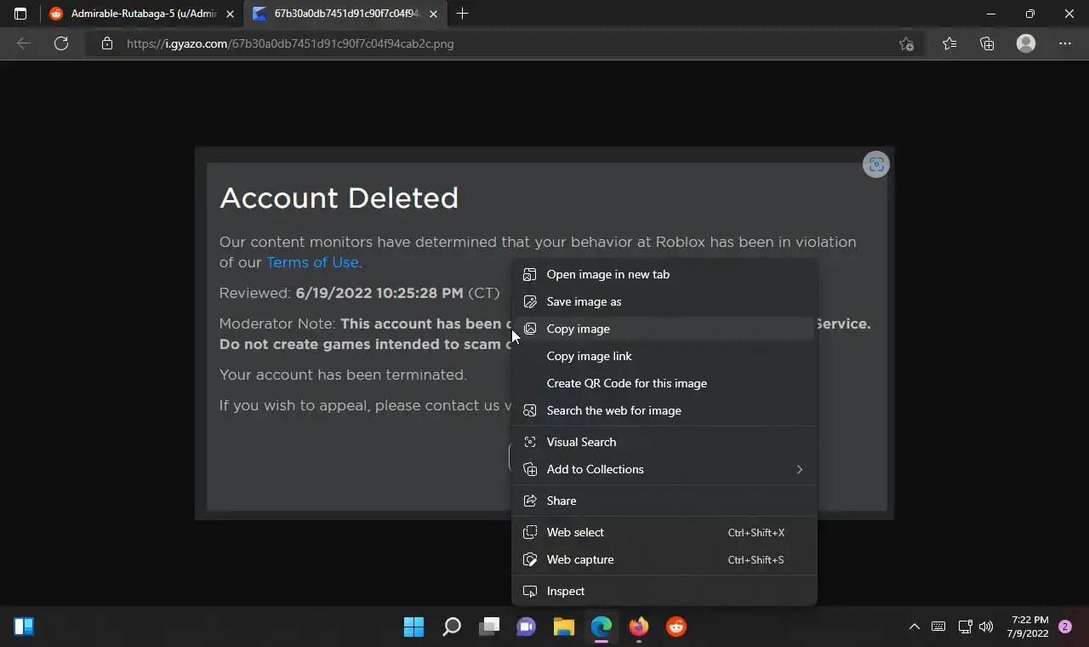Open Inspect developer tools entry
The image size is (1089, 647).
(x=664, y=591)
